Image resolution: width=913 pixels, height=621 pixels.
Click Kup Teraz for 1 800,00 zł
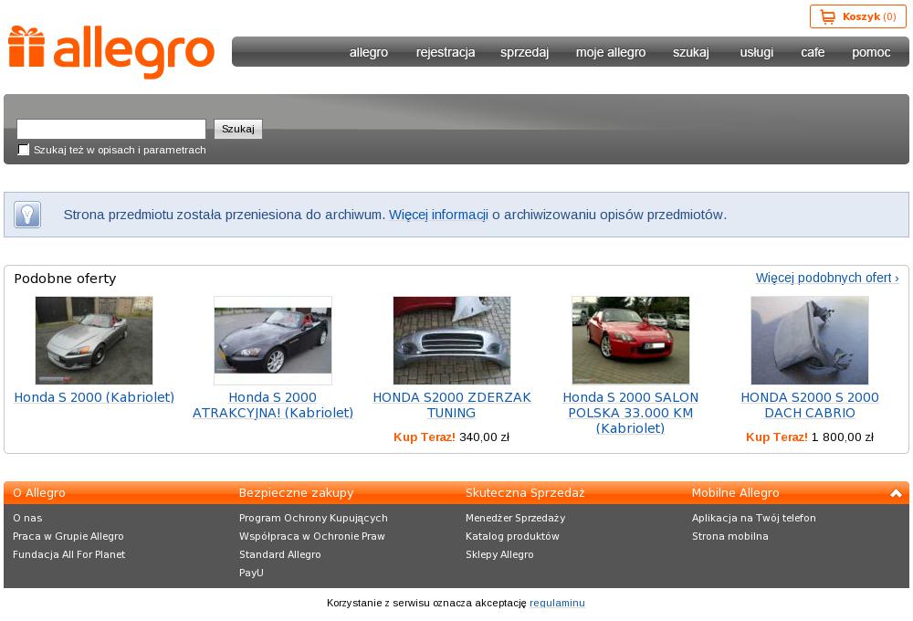pyautogui.click(x=777, y=437)
